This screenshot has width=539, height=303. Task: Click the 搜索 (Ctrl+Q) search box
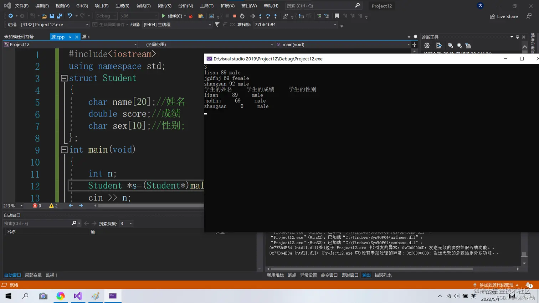click(323, 6)
